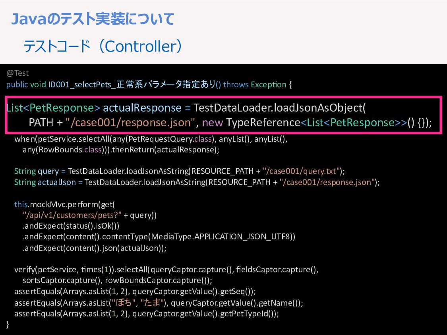The image size is (447, 335).
Task: Click "this.mockMvc.perform(get(" line
Action: (x=64, y=204)
